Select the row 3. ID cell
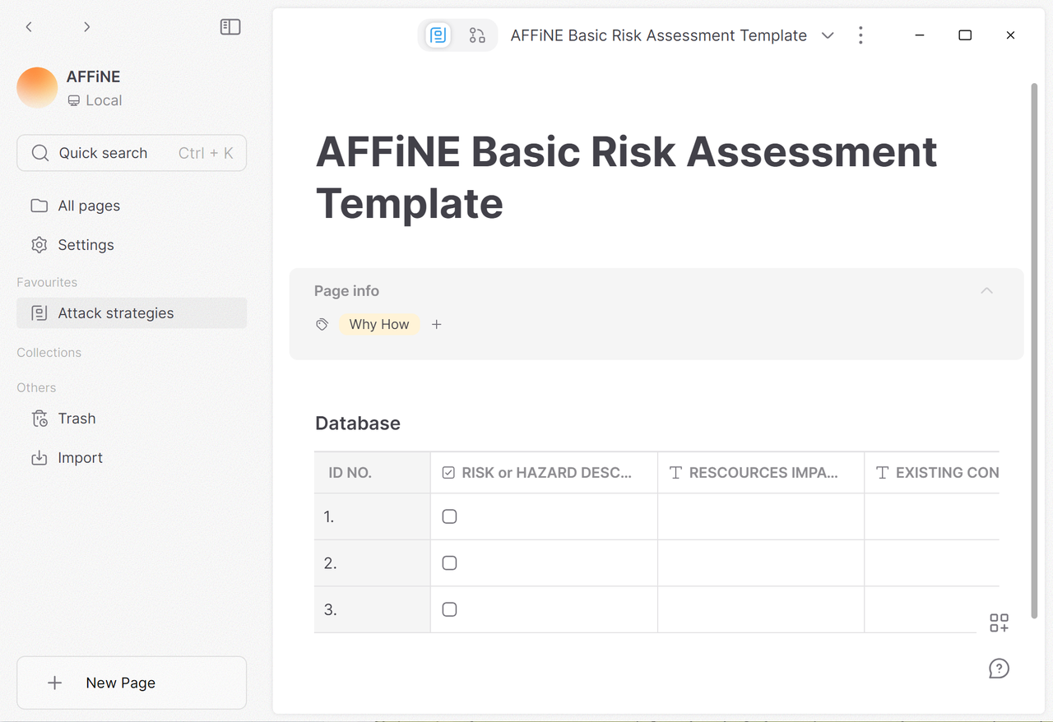The width and height of the screenshot is (1053, 722). click(x=373, y=609)
